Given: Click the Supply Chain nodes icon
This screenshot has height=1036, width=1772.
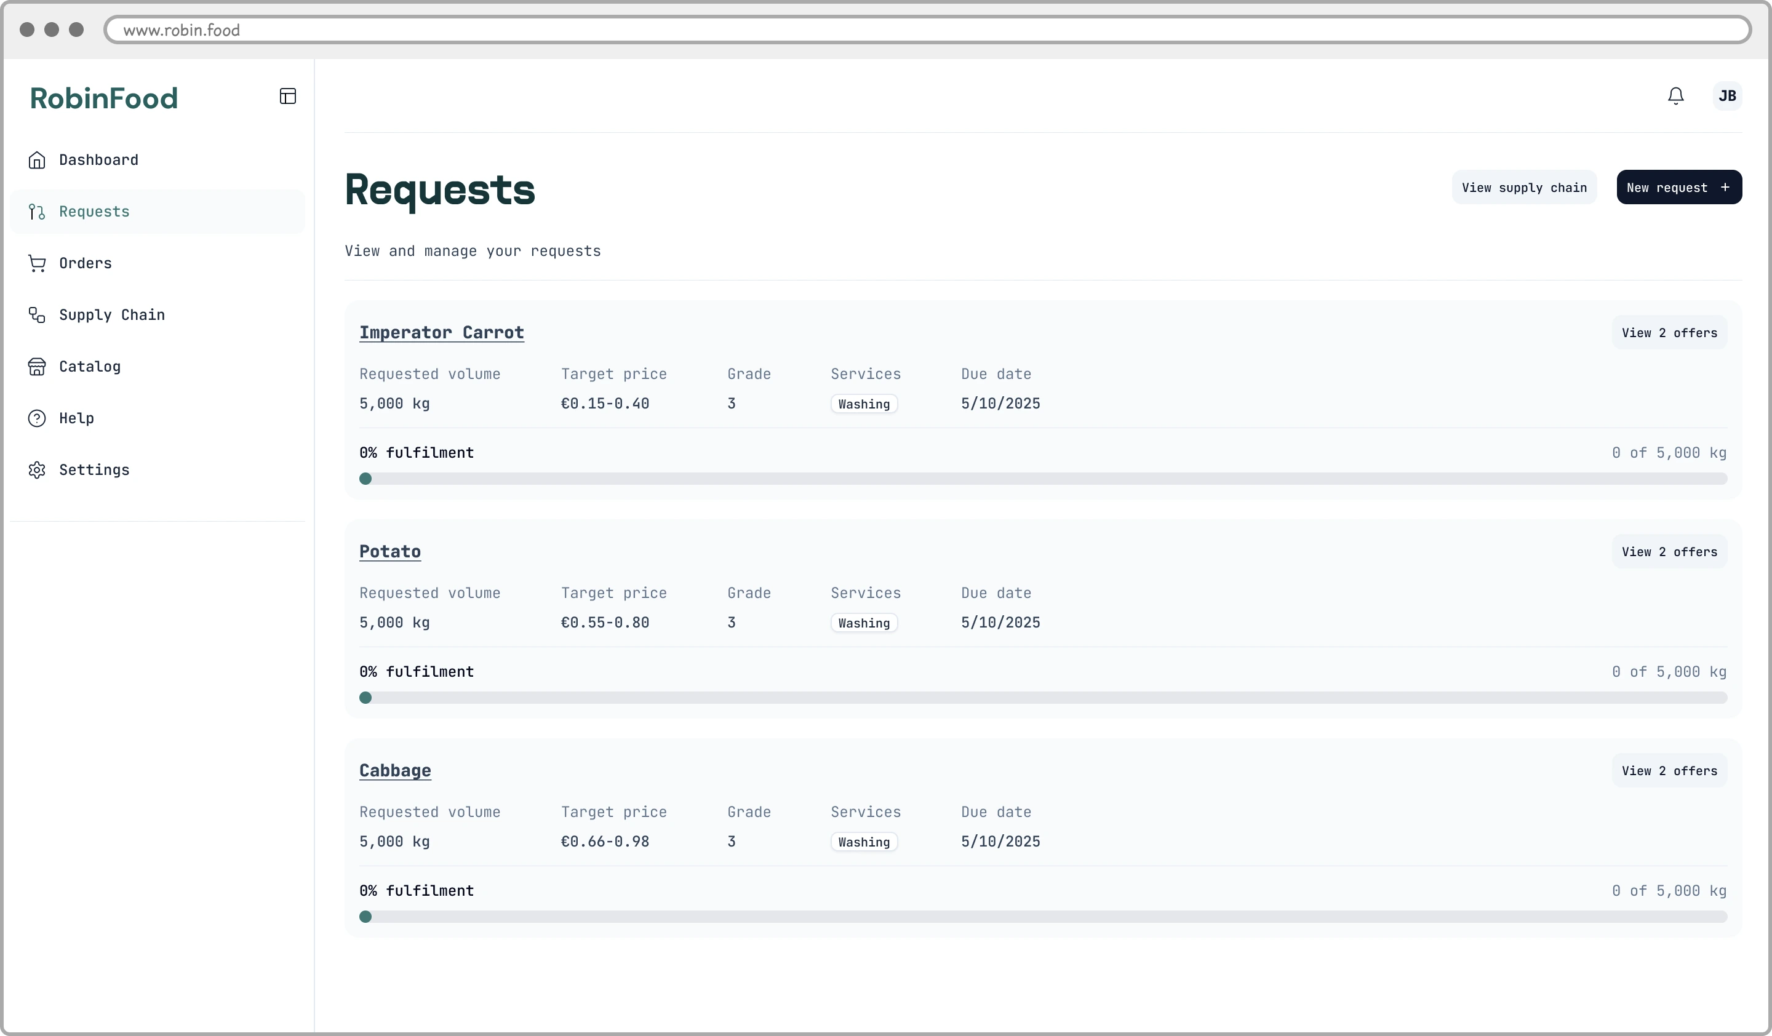Looking at the screenshot, I should (x=36, y=315).
